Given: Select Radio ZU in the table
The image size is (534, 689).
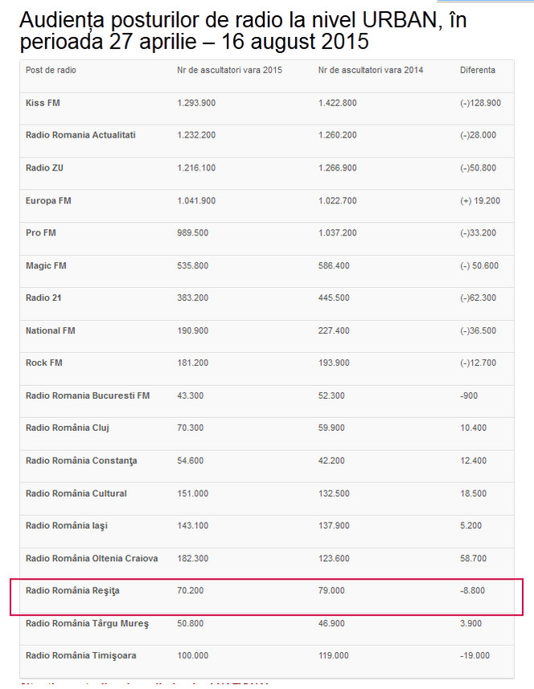Looking at the screenshot, I should click(x=45, y=168).
